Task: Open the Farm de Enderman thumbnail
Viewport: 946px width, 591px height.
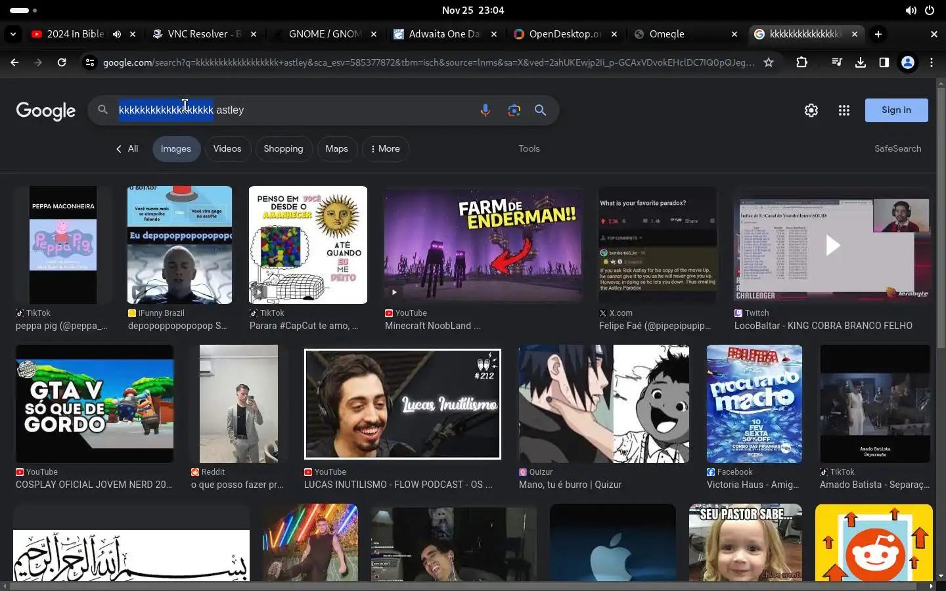Action: coord(483,245)
